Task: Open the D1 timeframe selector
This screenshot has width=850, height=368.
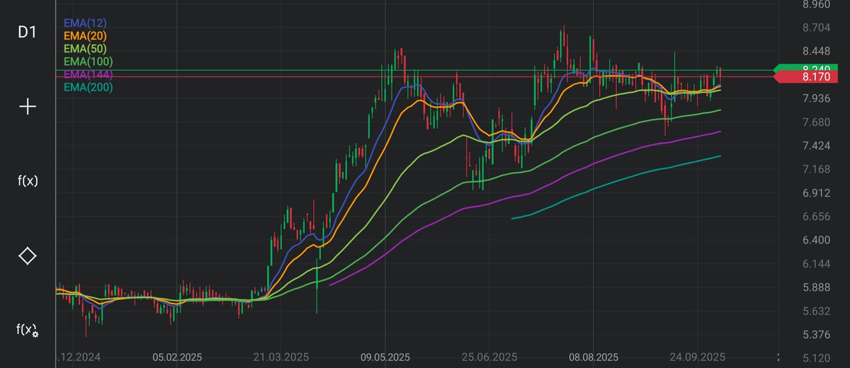Action: tap(27, 33)
